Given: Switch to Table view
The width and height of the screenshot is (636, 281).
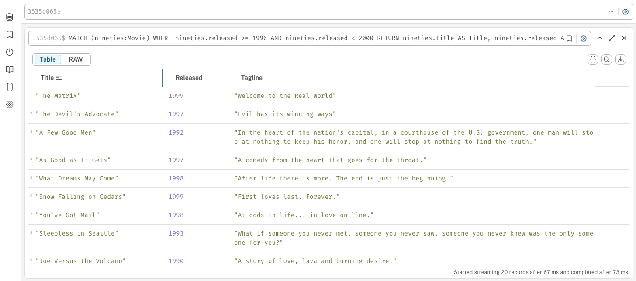Looking at the screenshot, I should 48,59.
